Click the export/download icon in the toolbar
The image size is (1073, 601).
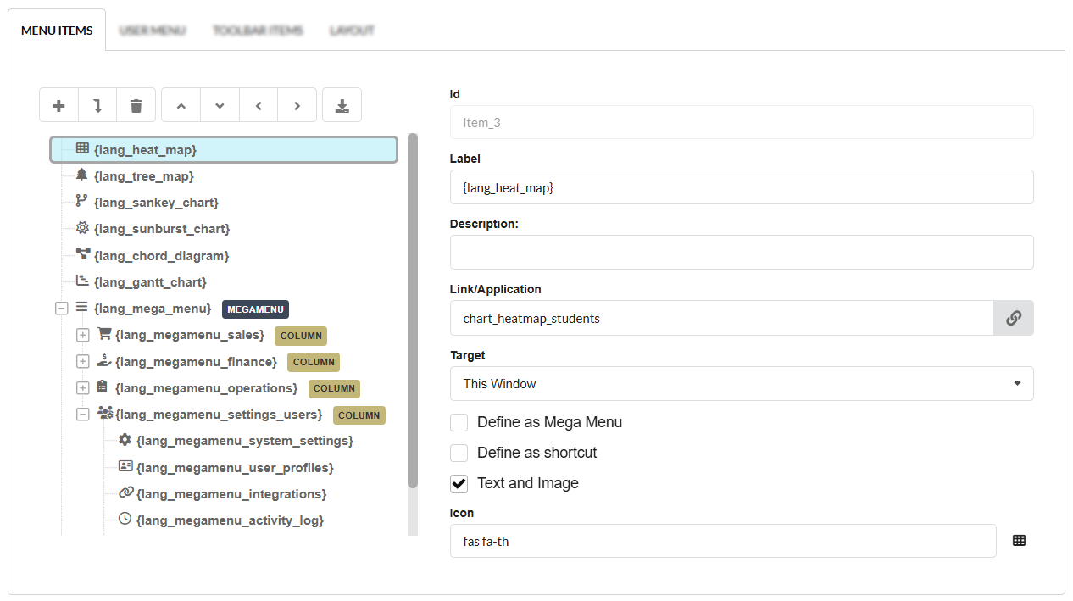point(342,104)
